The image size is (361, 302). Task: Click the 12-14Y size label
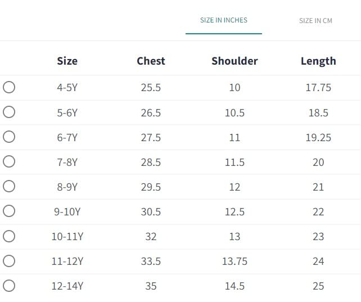tap(67, 286)
